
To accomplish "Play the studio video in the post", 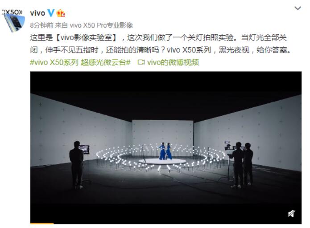I will (x=166, y=147).
